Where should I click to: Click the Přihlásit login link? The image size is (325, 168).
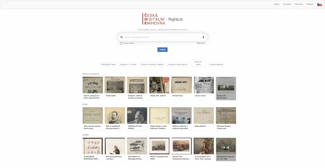pyautogui.click(x=310, y=4)
